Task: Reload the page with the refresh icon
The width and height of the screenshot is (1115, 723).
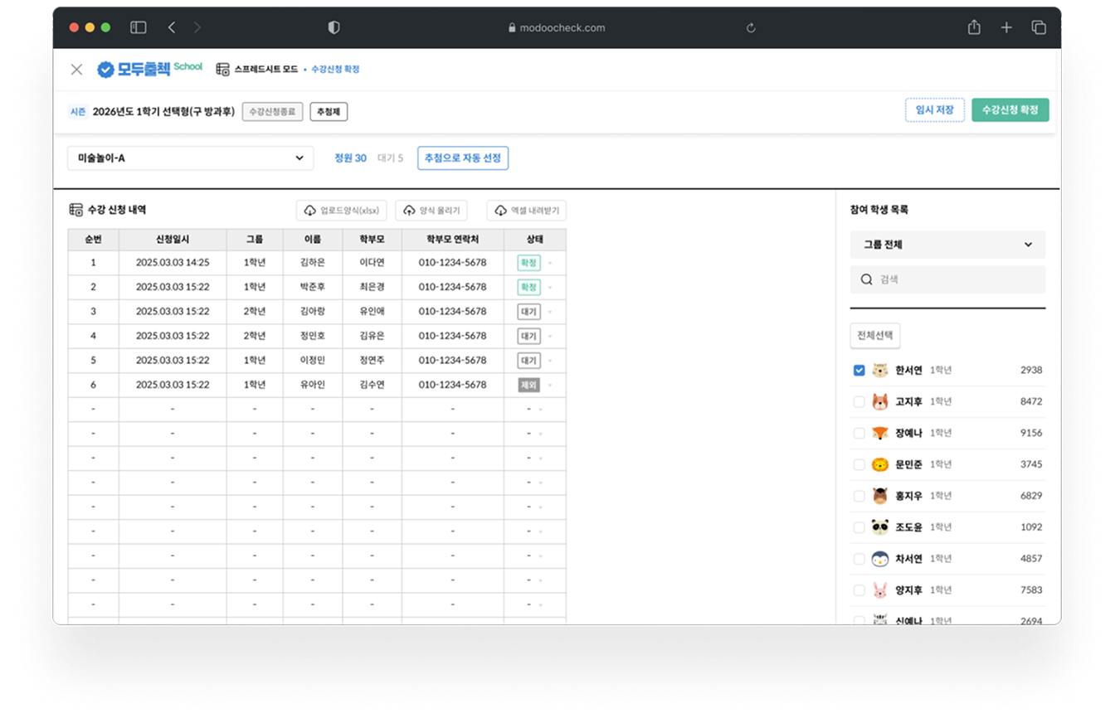Action: (x=751, y=27)
